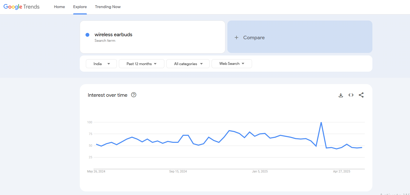Open the Trending Now tab
This screenshot has width=410, height=195.
tap(108, 7)
